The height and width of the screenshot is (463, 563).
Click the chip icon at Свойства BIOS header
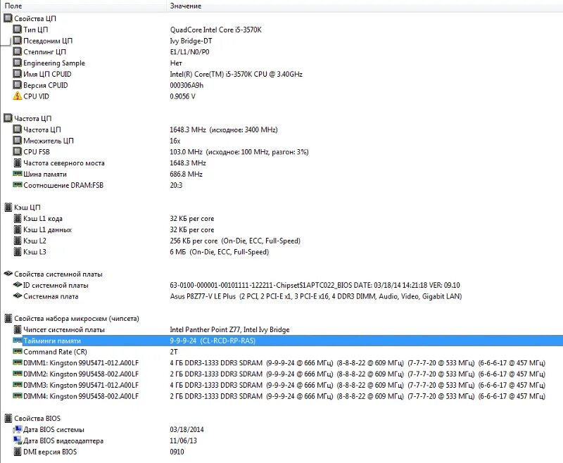pos(8,418)
